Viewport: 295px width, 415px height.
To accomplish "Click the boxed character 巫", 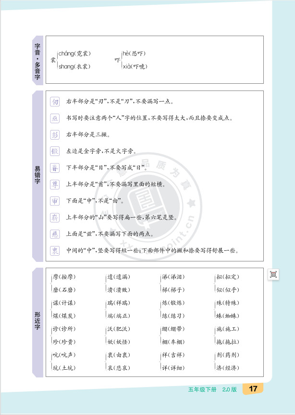I will (x=55, y=118).
